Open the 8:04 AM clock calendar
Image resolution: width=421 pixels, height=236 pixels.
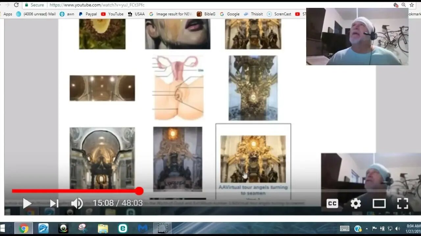[413, 228]
